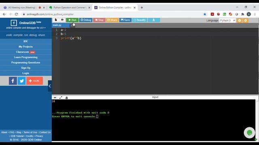Switch to the Meeting now browser tab
259x145 pixels.
coord(21,8)
